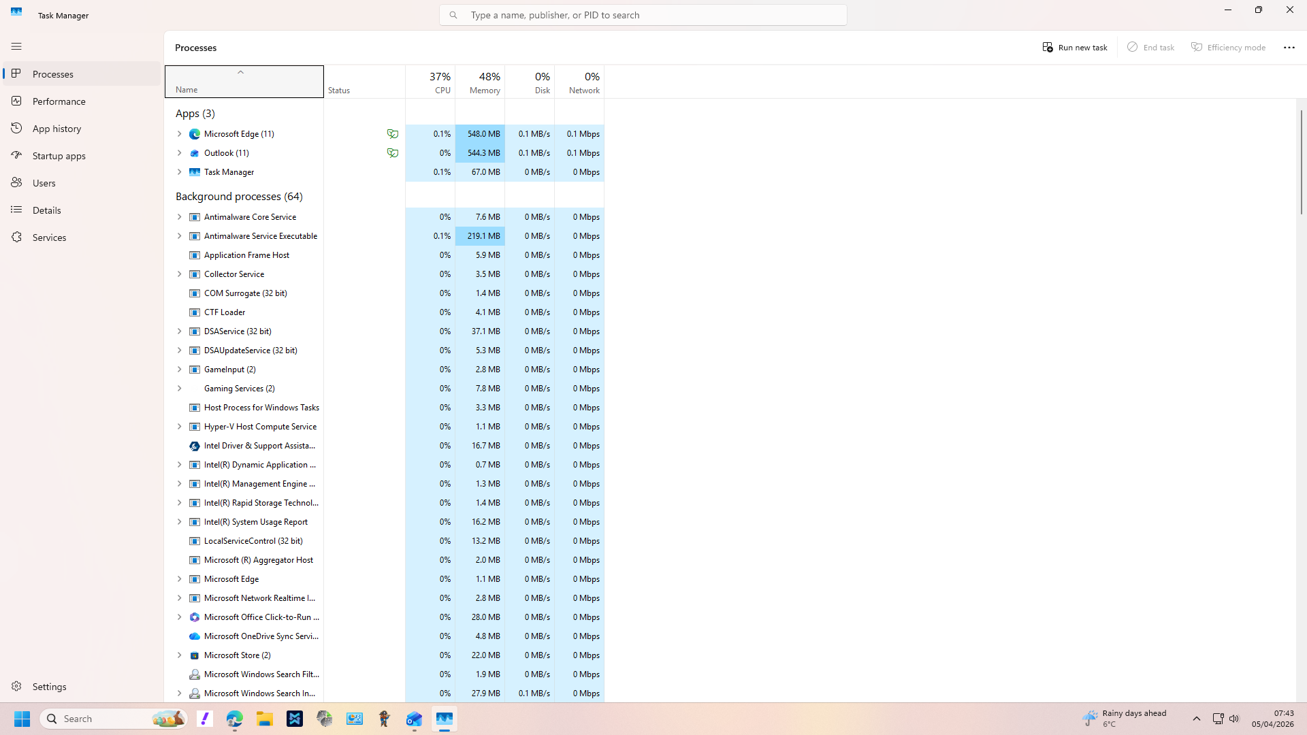This screenshot has height=735, width=1307.
Task: Switch to the Details tab
Action: pyautogui.click(x=46, y=210)
